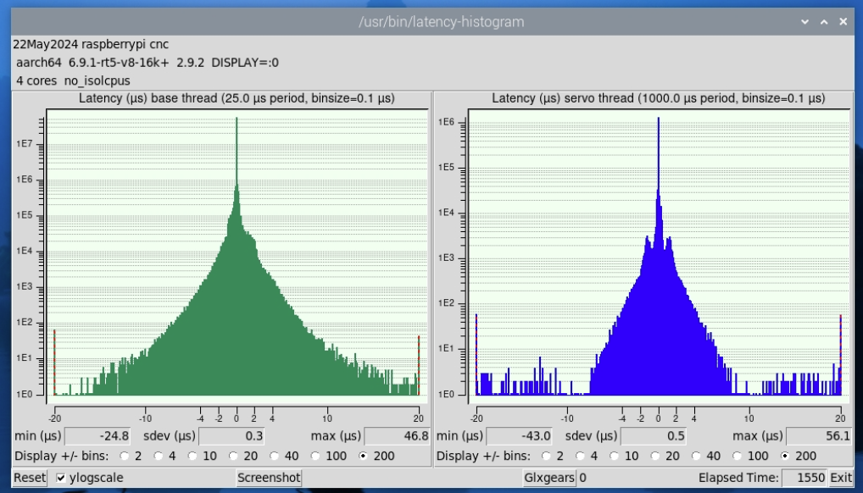Select 20 bins radio for base thread

[x=233, y=456]
